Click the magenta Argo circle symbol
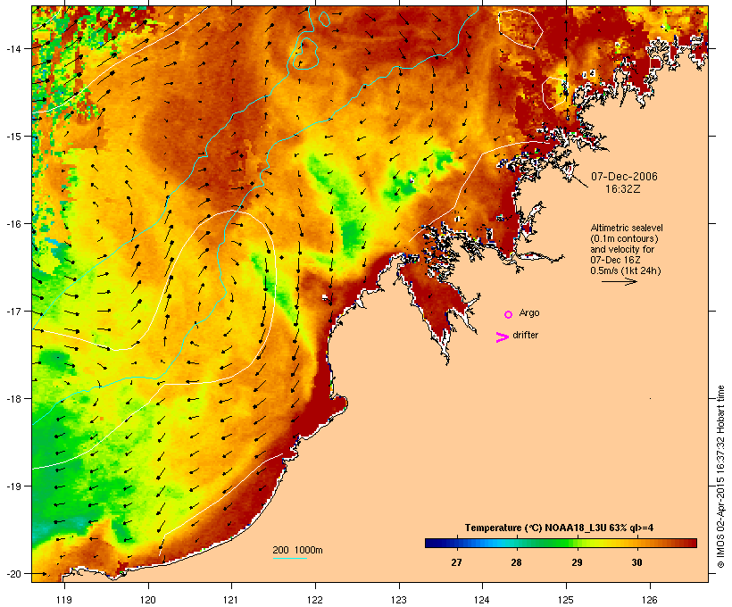The height and width of the screenshot is (607, 732). coord(509,314)
